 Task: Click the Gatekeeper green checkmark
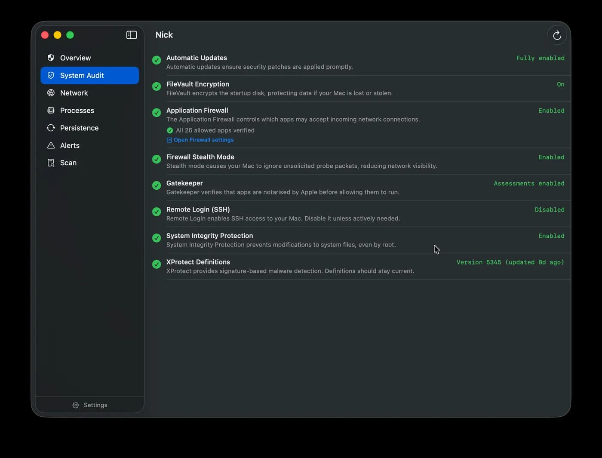(x=157, y=185)
